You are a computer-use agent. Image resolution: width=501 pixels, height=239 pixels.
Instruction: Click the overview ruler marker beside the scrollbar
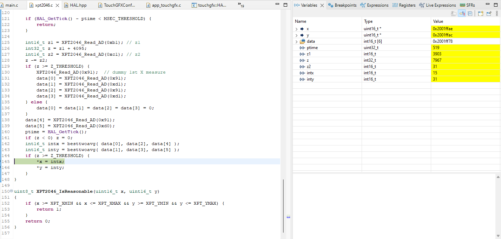[x=288, y=217]
